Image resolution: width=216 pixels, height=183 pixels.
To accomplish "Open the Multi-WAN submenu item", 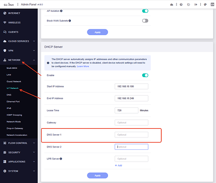I will click(x=12, y=68).
